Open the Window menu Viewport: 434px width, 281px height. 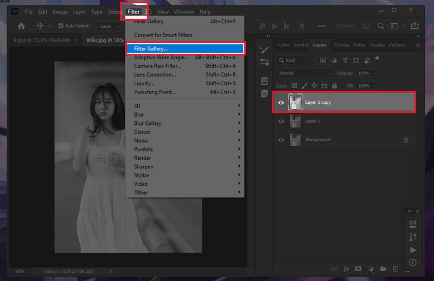point(184,11)
